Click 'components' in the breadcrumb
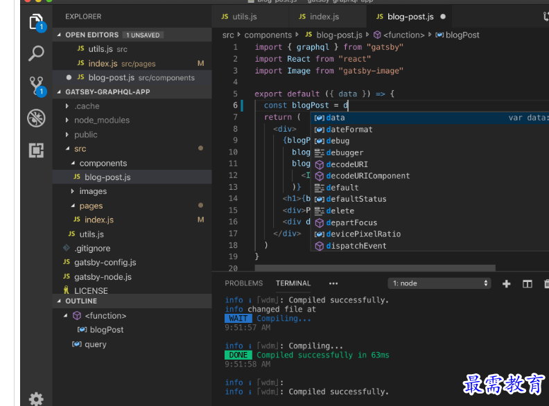 click(x=268, y=35)
